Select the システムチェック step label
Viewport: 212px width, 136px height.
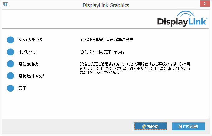pos(30,40)
